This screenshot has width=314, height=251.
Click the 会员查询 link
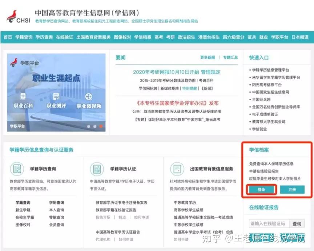[x=56, y=225]
